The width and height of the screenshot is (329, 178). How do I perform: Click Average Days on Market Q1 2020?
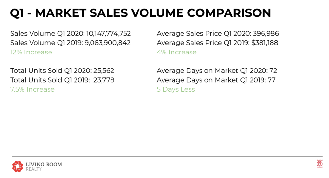click(x=217, y=71)
